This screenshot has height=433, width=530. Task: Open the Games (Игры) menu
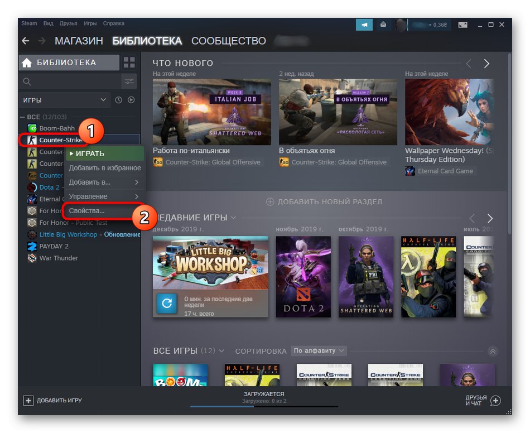point(90,23)
